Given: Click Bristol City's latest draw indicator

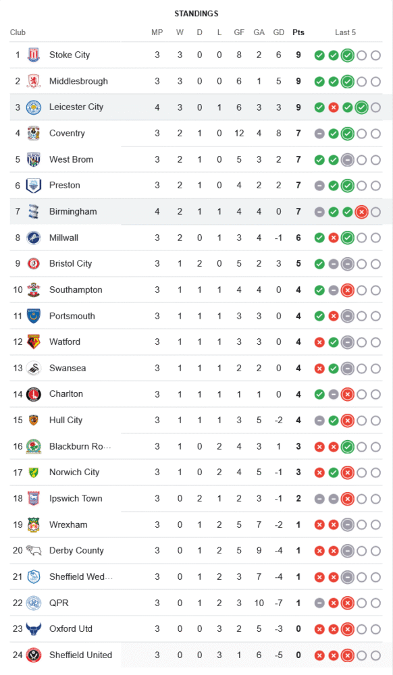Looking at the screenshot, I should tap(347, 264).
